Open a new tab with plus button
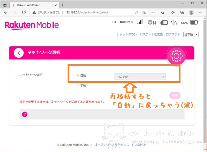207x152 pixels. [63, 5]
